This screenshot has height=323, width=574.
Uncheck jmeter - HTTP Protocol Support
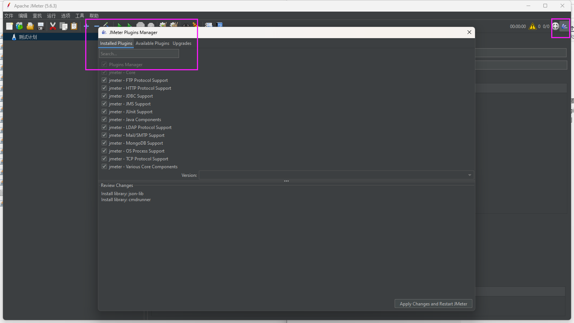point(104,88)
